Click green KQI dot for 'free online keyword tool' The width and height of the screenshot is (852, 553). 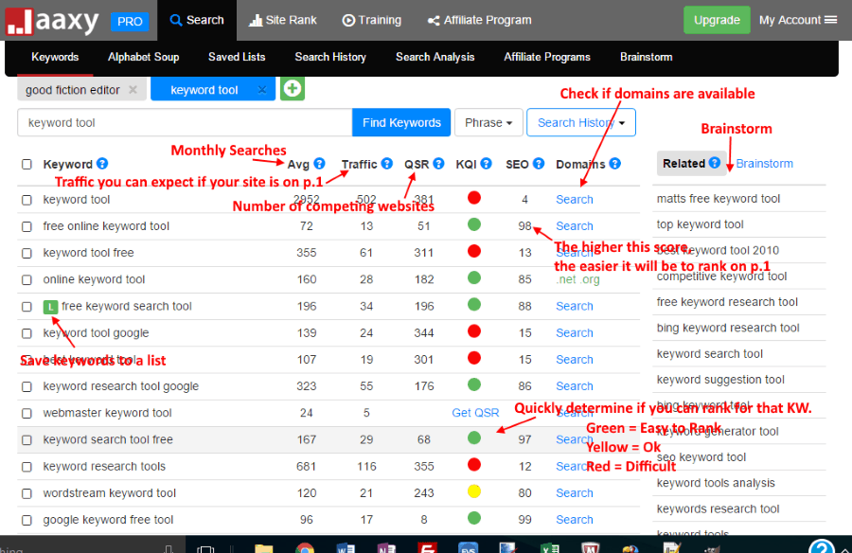click(474, 224)
